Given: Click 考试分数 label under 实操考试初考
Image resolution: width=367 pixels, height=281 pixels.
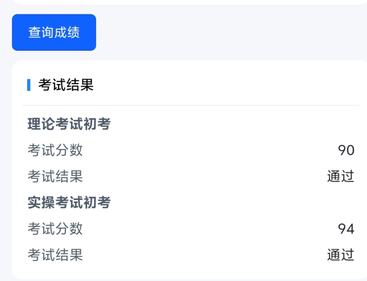Looking at the screenshot, I should (x=55, y=229).
